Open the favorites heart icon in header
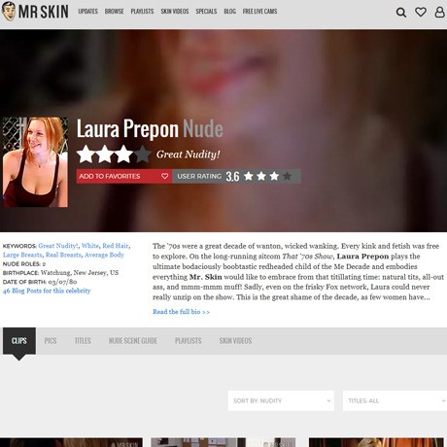This screenshot has width=447, height=447. point(421,12)
